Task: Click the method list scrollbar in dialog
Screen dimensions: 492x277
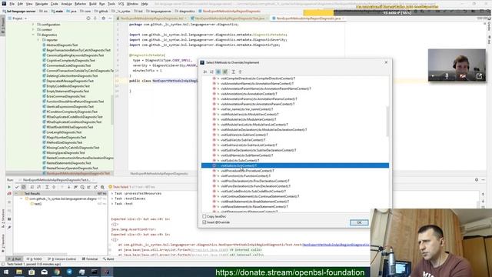Action: [x=387, y=122]
